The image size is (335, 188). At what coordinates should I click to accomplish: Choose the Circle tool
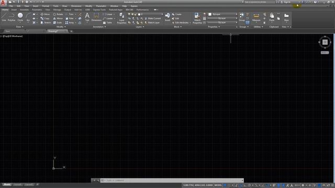point(20,17)
